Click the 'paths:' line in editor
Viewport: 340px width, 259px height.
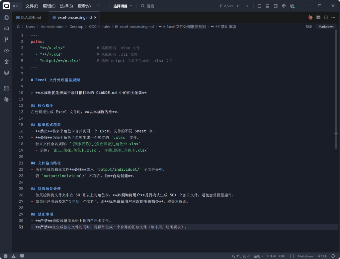tap(38, 41)
